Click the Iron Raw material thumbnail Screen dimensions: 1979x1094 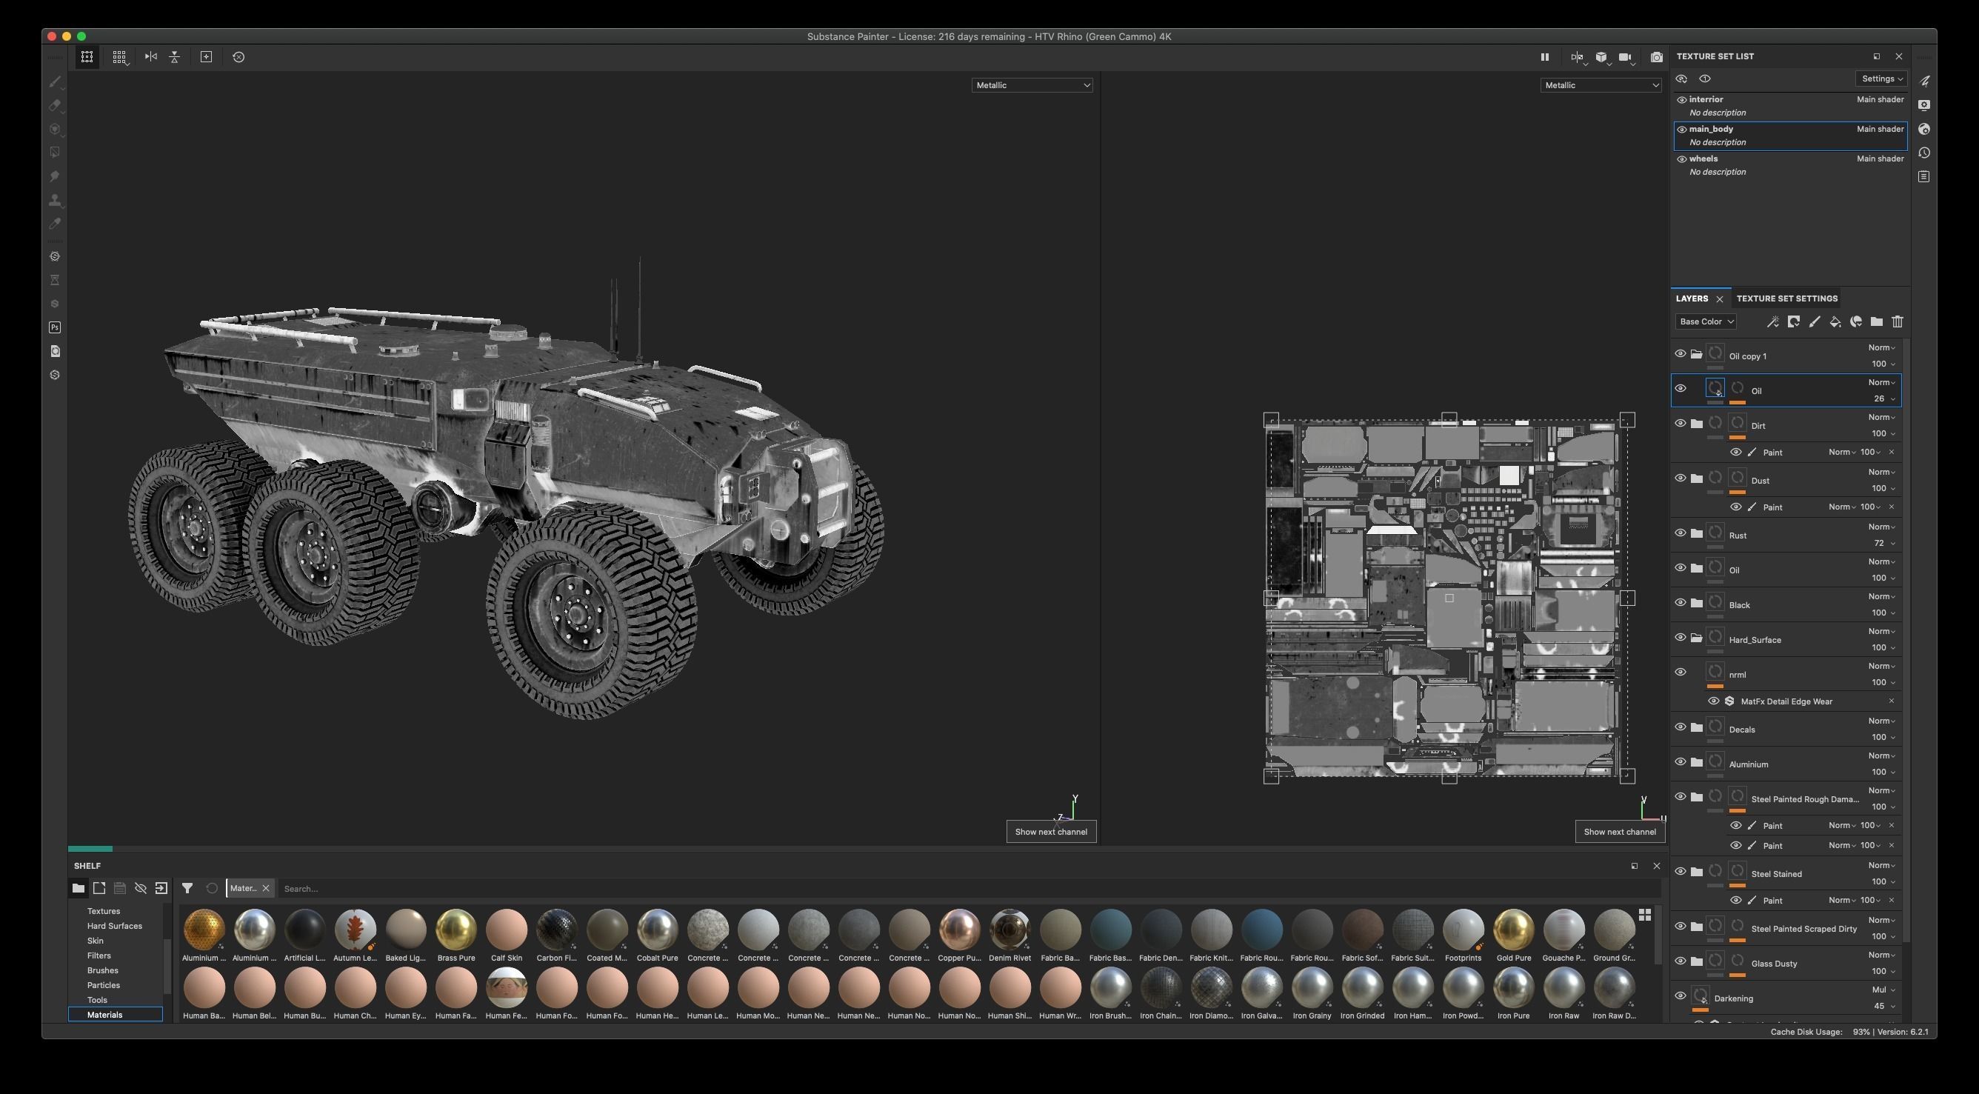click(1563, 987)
